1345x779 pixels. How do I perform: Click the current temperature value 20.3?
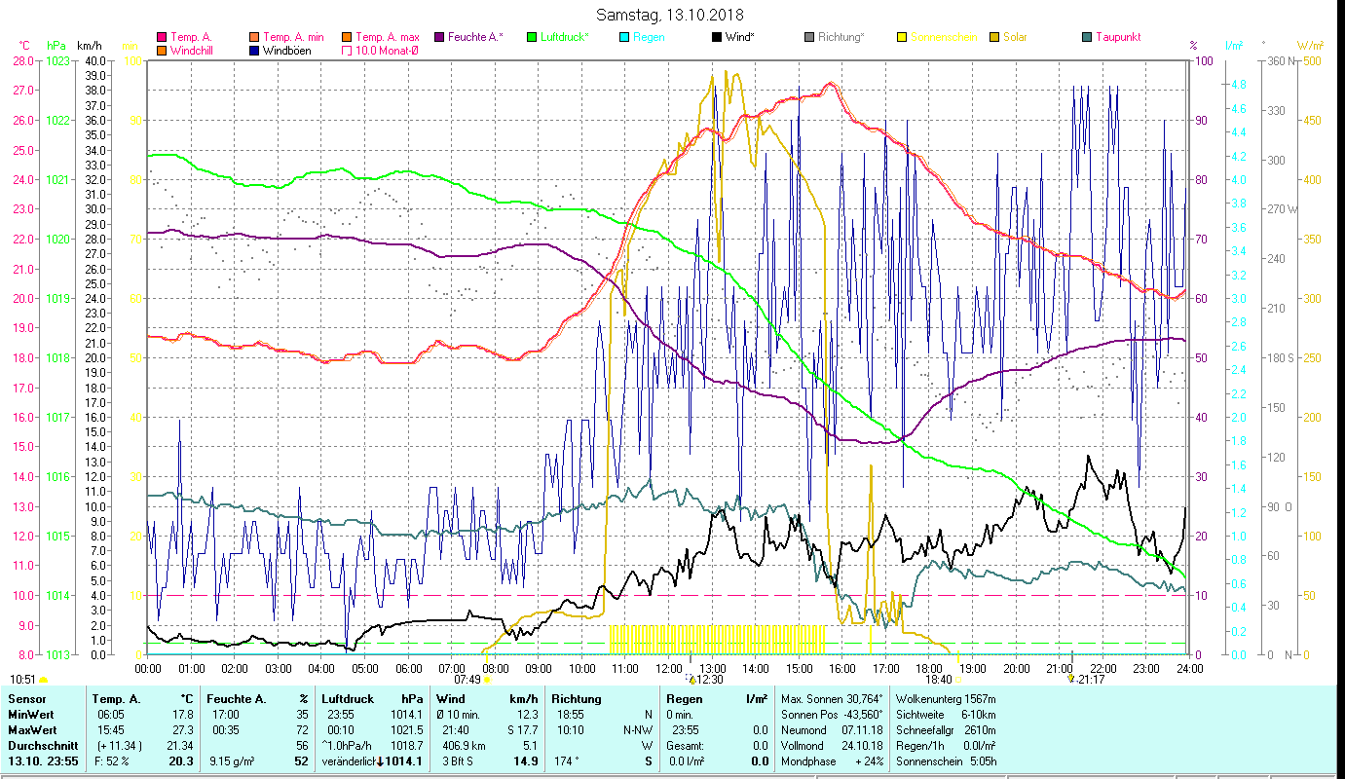[x=181, y=761]
